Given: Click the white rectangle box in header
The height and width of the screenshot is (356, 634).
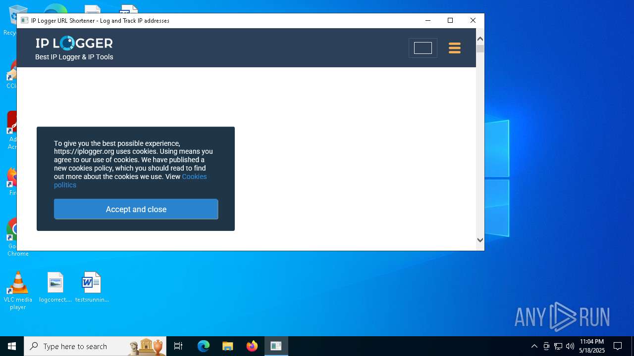Looking at the screenshot, I should coord(423,48).
